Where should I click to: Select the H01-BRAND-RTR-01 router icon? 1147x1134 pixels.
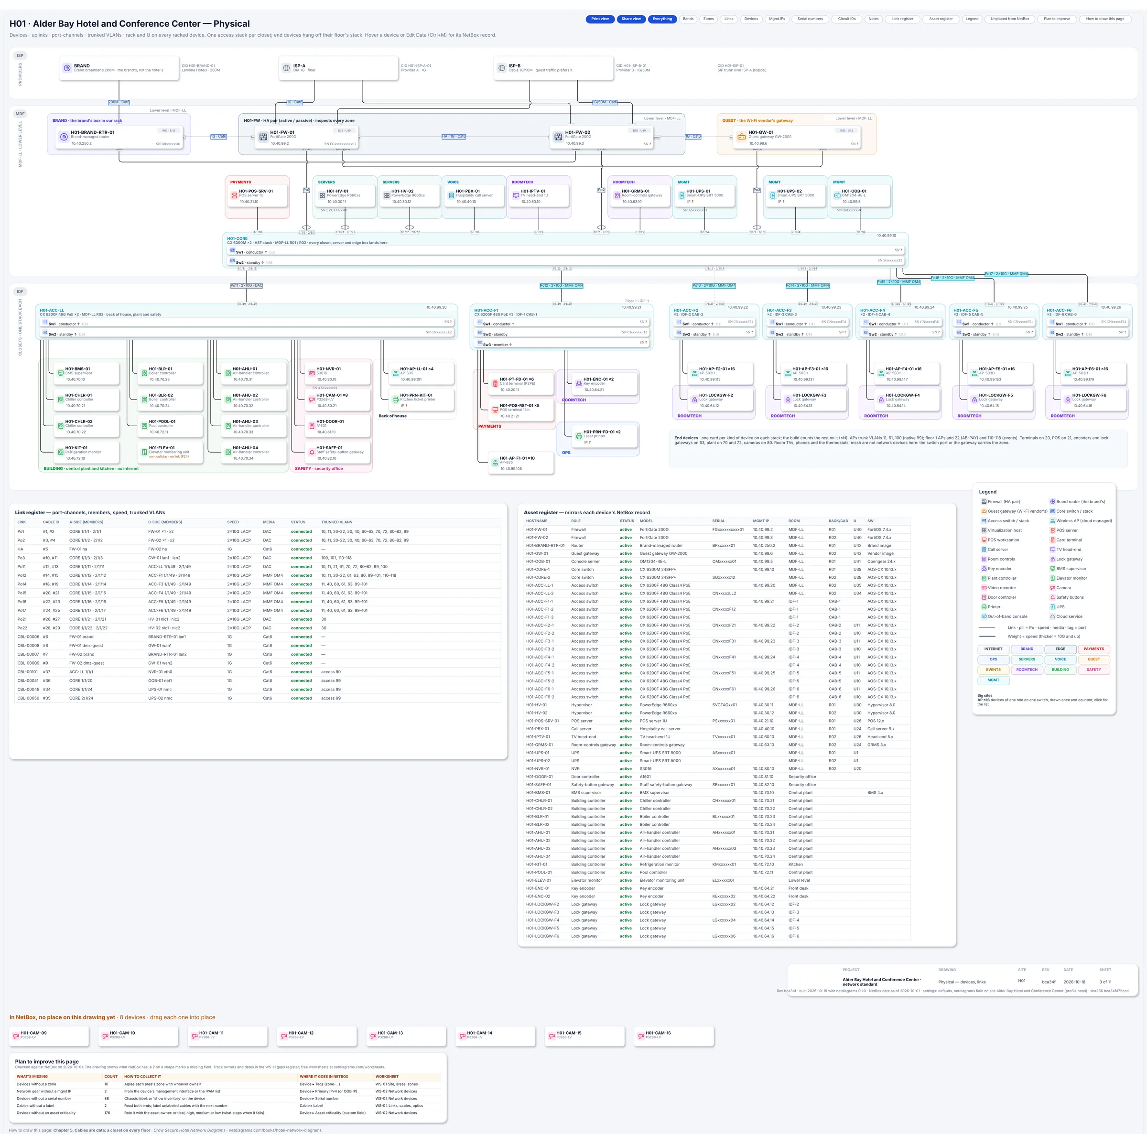64,137
